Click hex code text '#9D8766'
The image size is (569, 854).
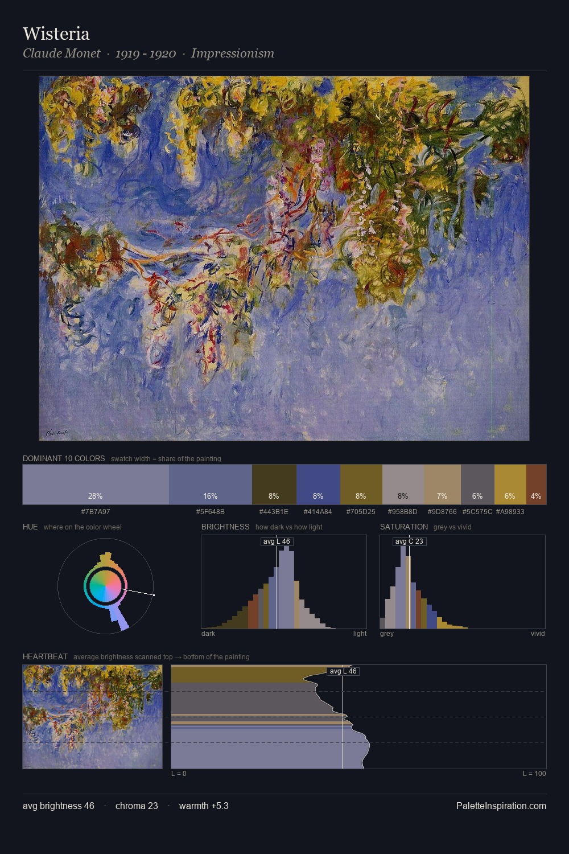(x=442, y=511)
